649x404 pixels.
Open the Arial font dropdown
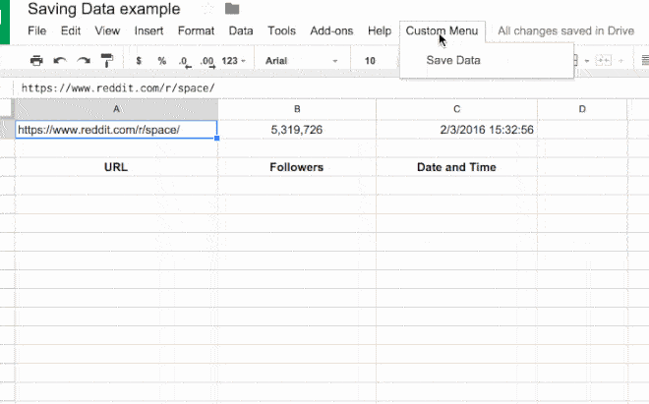(301, 61)
